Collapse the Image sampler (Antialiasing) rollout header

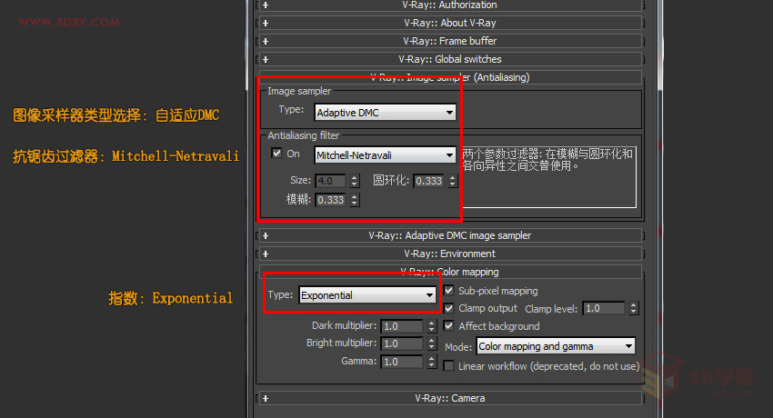(449, 77)
